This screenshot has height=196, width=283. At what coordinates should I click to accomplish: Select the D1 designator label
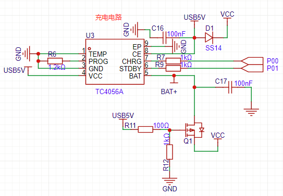pyautogui.click(x=210, y=28)
